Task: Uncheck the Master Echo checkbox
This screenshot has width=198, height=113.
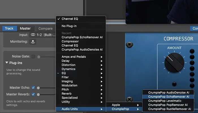Action: 33,88
